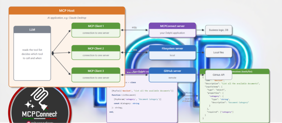Viewport: 282px width, 123px height.
Task: Select the 'your Delphi application' text
Action: click(172, 33)
